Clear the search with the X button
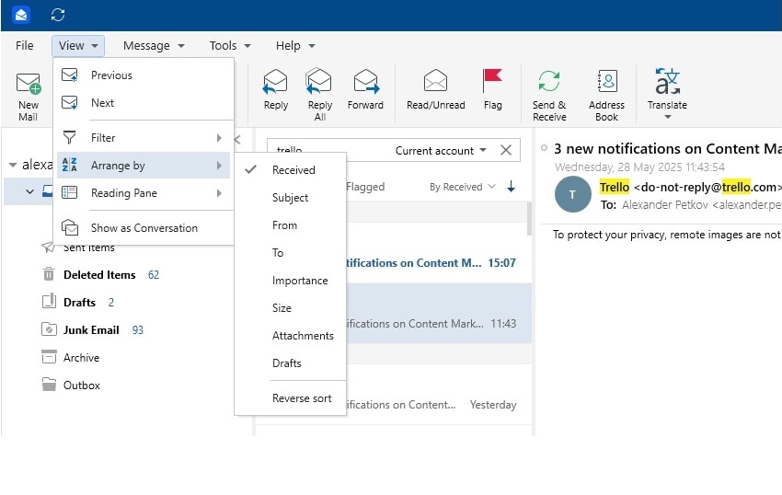This screenshot has width=782, height=495. click(x=506, y=151)
